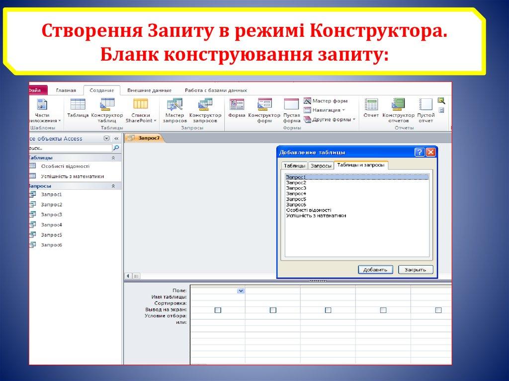
Task: Toggle first column Вывод на экран checkbox
Action: coord(218,310)
